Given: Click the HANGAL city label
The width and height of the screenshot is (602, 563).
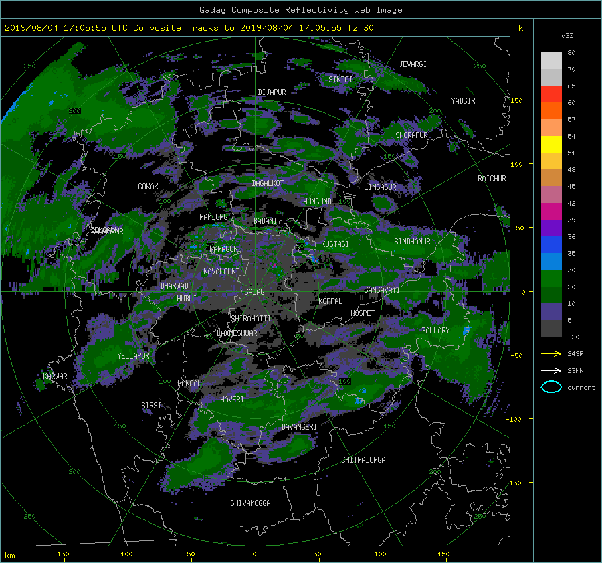Looking at the screenshot, I should click(189, 384).
